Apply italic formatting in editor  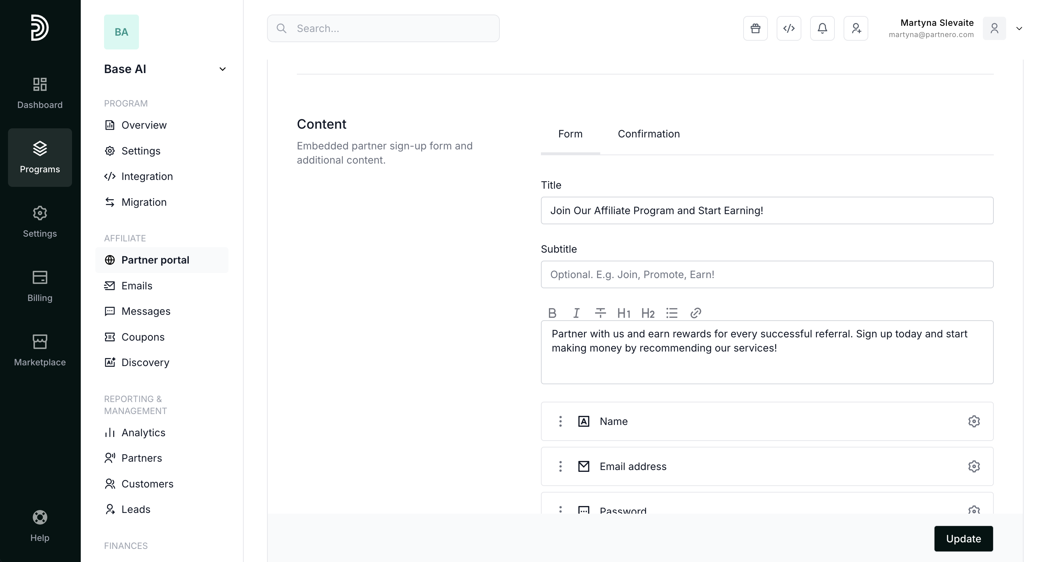(576, 313)
